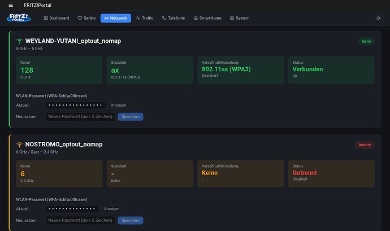Go to the Geräte tab
This screenshot has height=231, width=390.
tap(86, 18)
